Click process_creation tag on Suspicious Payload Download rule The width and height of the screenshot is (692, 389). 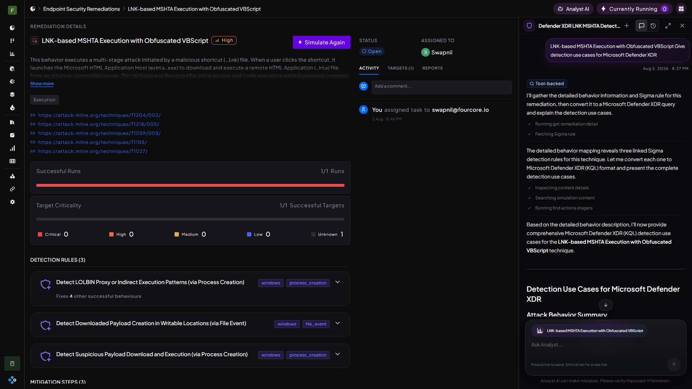tap(308, 355)
